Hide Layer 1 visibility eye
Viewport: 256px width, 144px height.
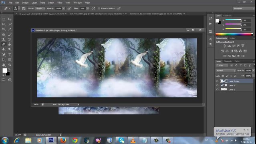(217, 89)
